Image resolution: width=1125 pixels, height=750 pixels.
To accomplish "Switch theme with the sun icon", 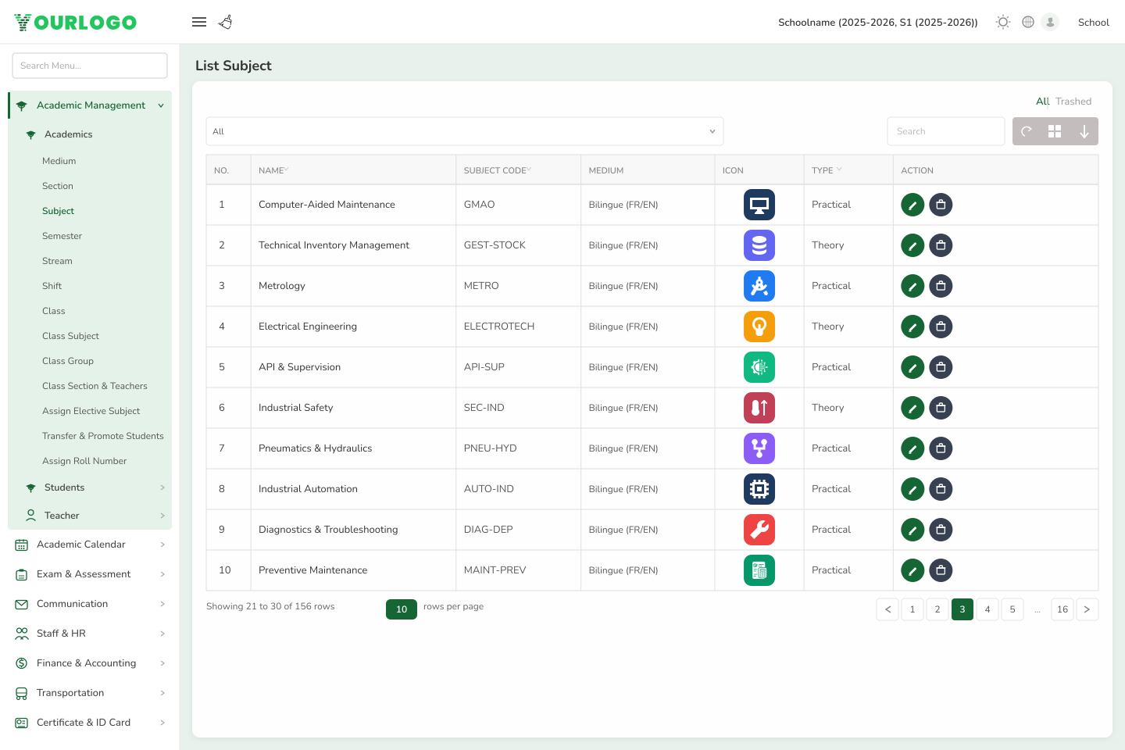I will [x=1003, y=22].
